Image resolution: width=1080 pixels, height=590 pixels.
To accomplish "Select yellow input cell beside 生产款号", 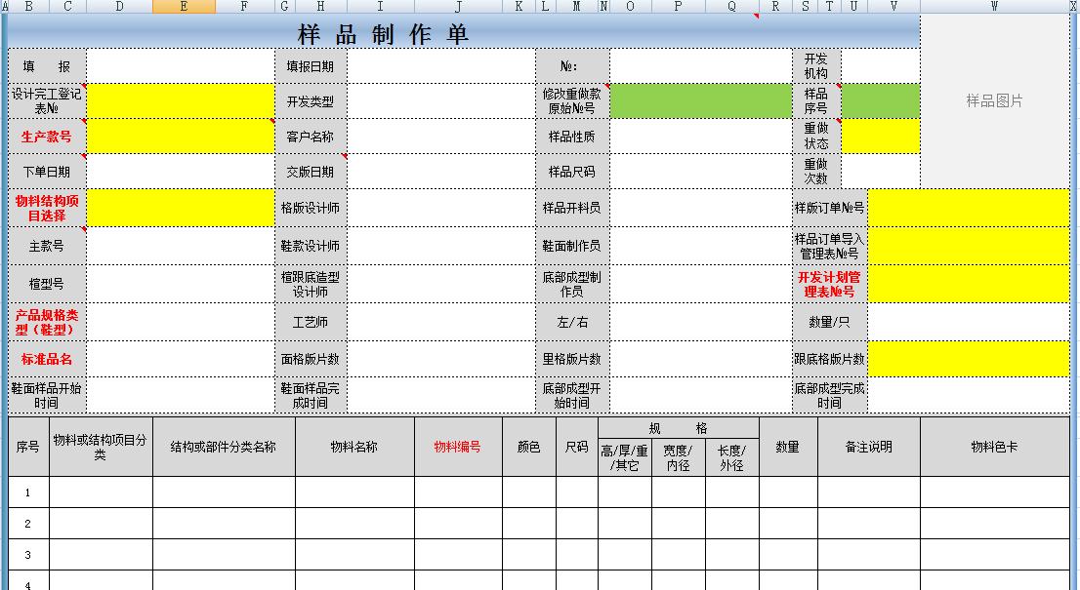I will tap(181, 137).
